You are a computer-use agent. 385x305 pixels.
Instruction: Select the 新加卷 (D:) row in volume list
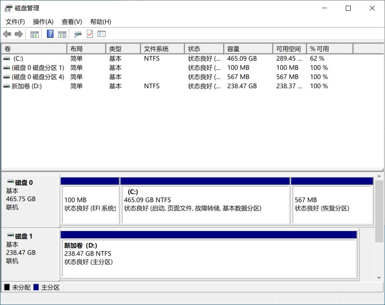click(26, 86)
